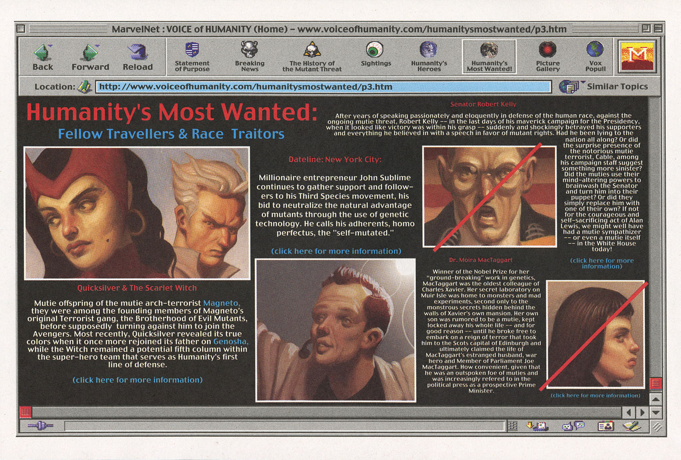Click the 'Dateline: New York City:' heading

tap(335, 159)
